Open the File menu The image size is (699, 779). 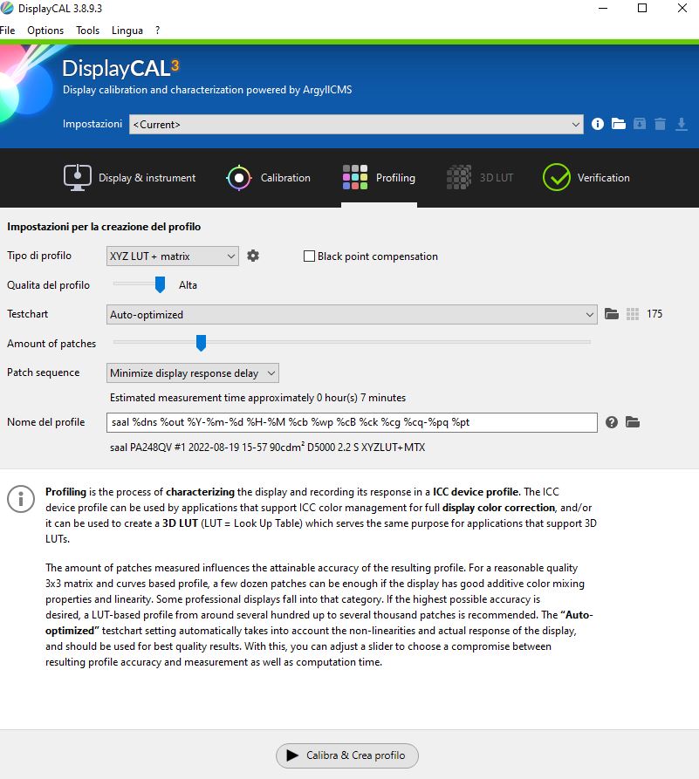pyautogui.click(x=8, y=31)
